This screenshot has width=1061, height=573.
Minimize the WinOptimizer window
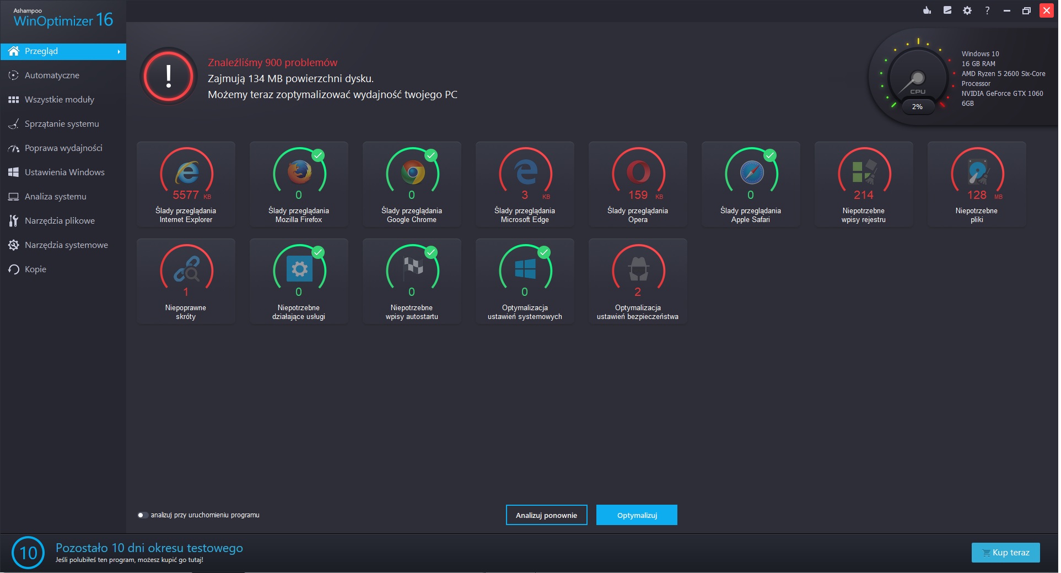1007,10
